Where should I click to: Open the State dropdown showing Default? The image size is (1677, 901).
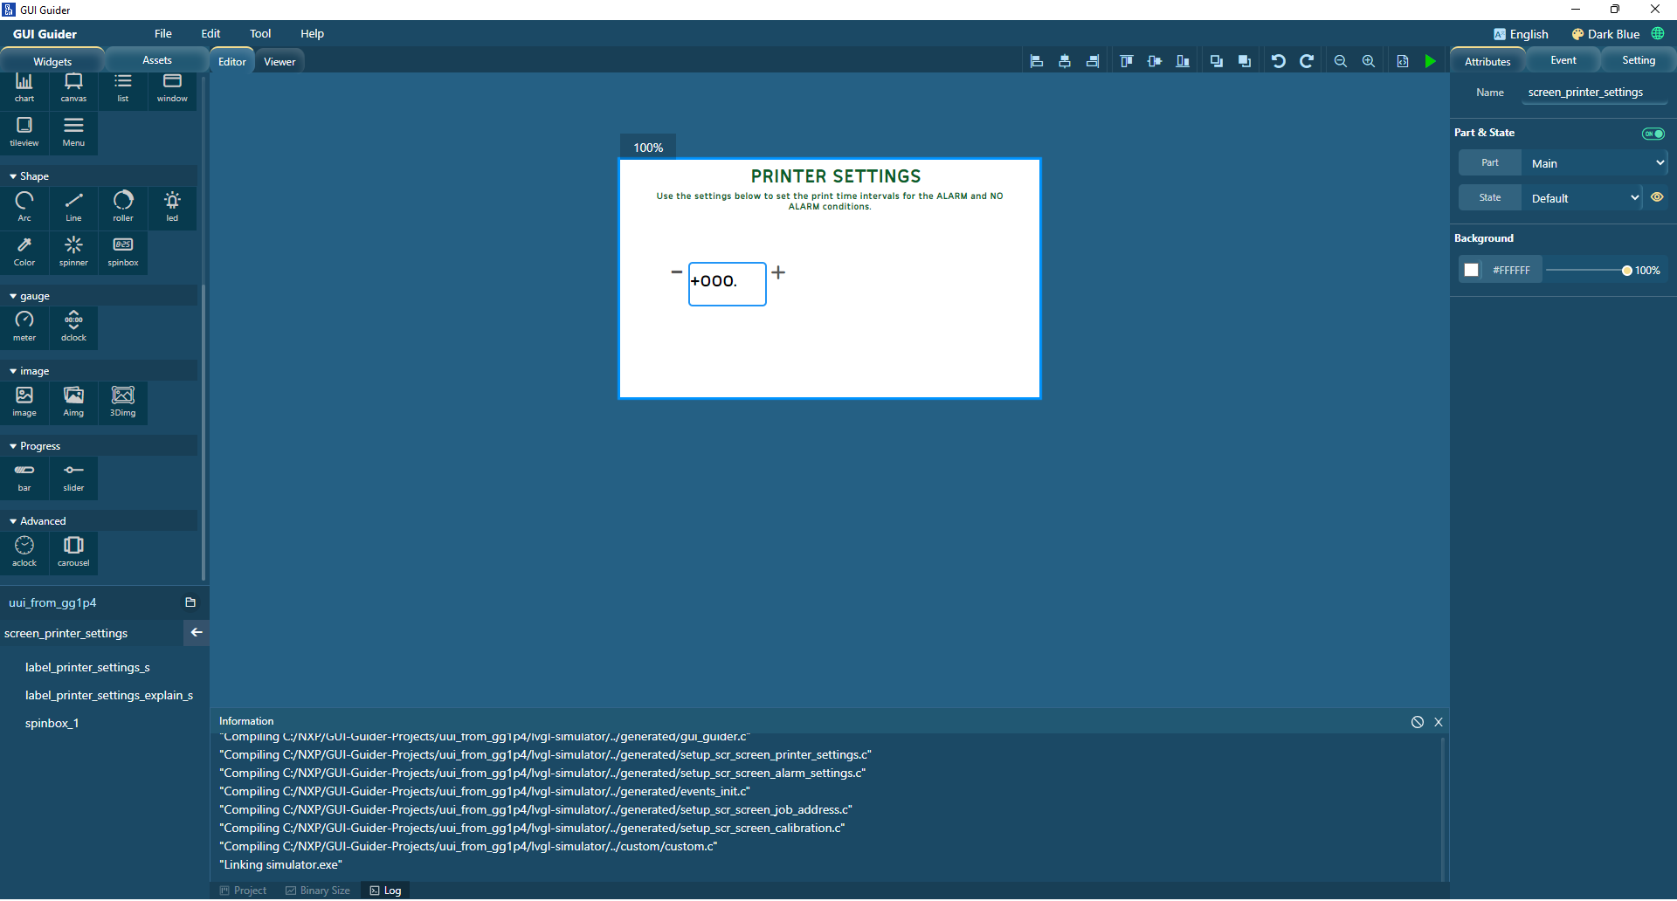(x=1582, y=198)
